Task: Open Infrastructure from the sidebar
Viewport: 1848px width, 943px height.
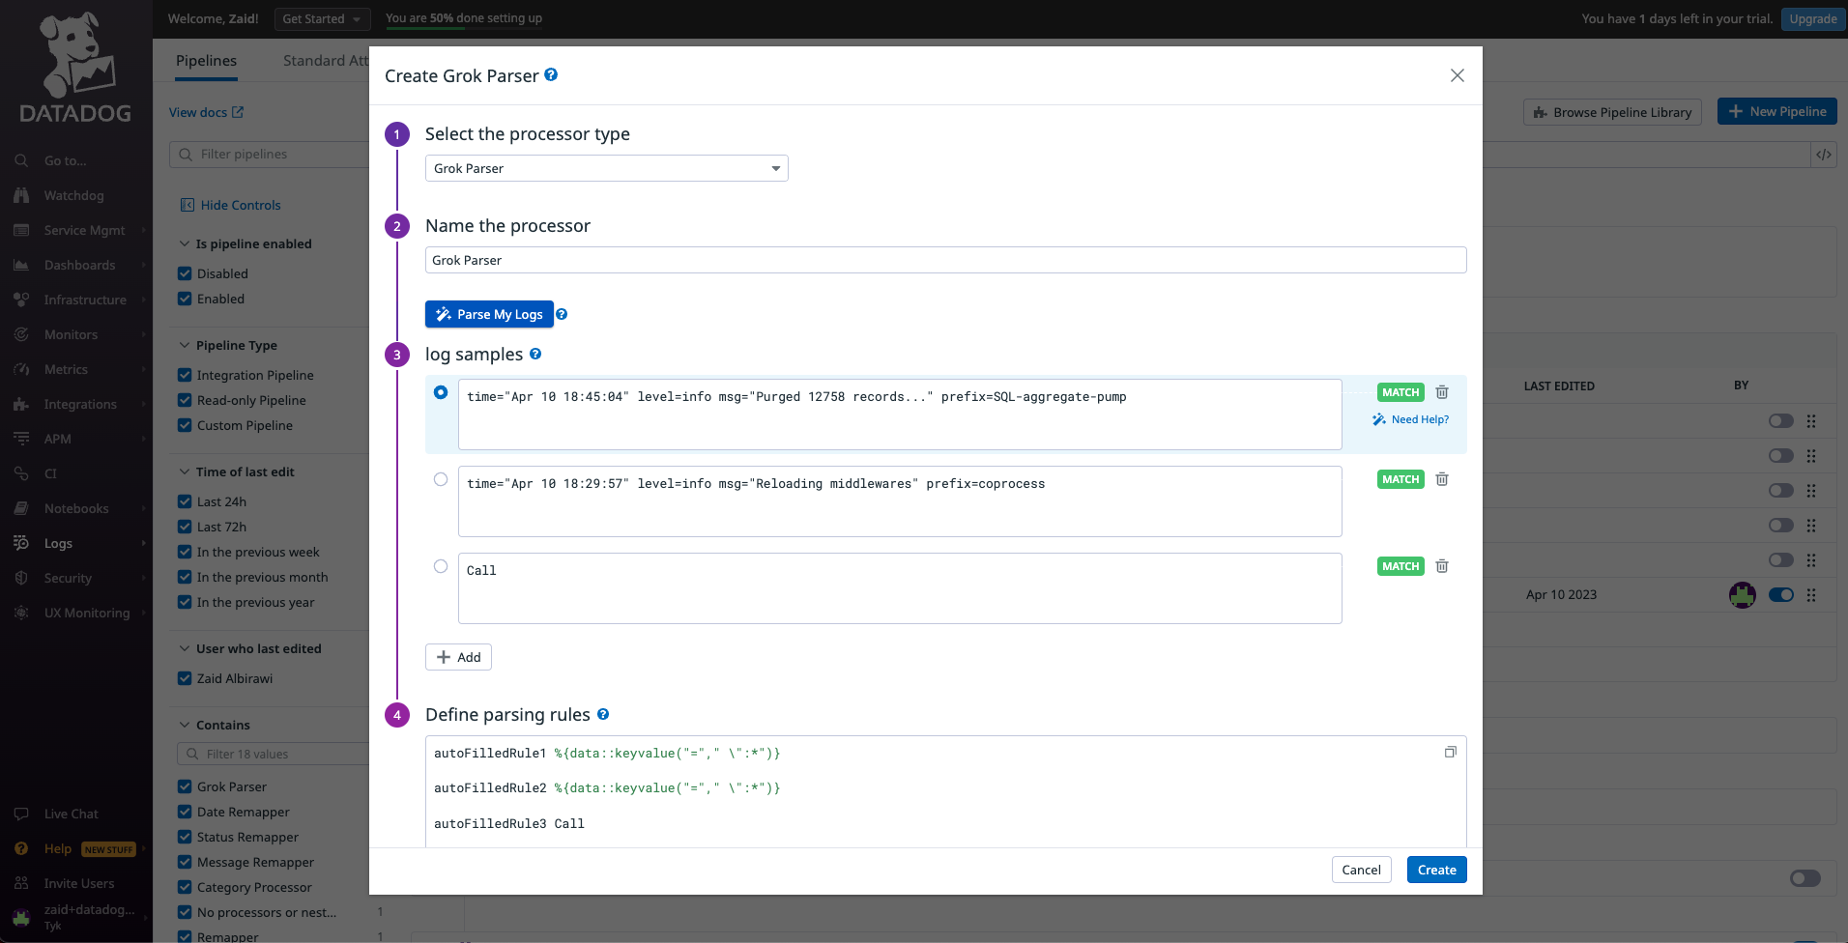Action: pyautogui.click(x=85, y=300)
